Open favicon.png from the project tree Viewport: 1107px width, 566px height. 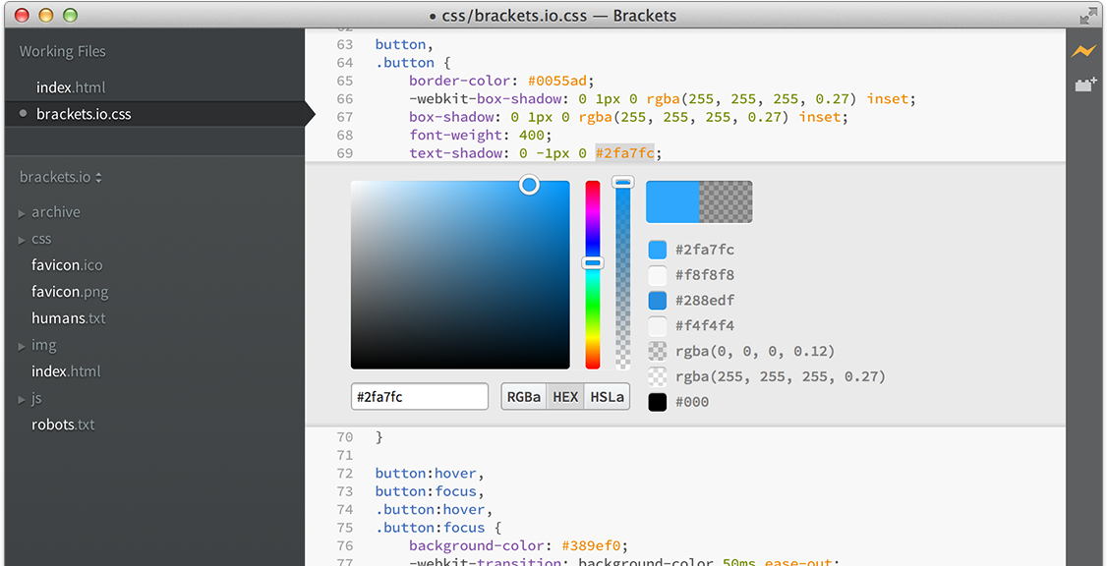[x=70, y=292]
